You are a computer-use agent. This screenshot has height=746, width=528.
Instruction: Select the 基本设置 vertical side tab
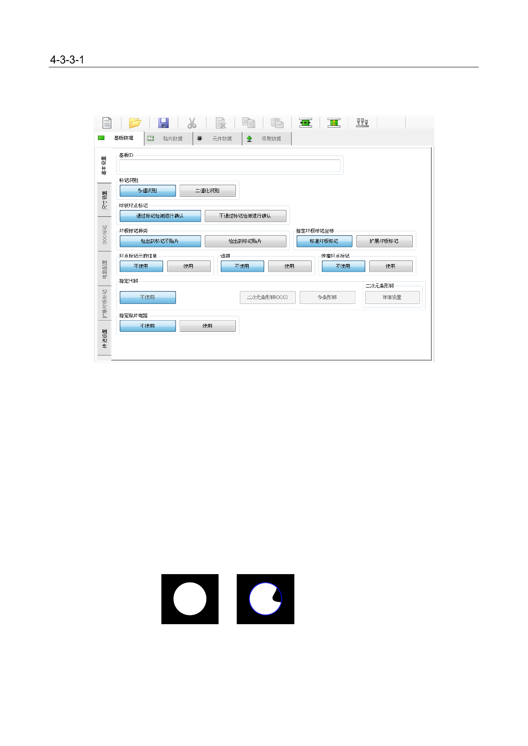(x=104, y=165)
